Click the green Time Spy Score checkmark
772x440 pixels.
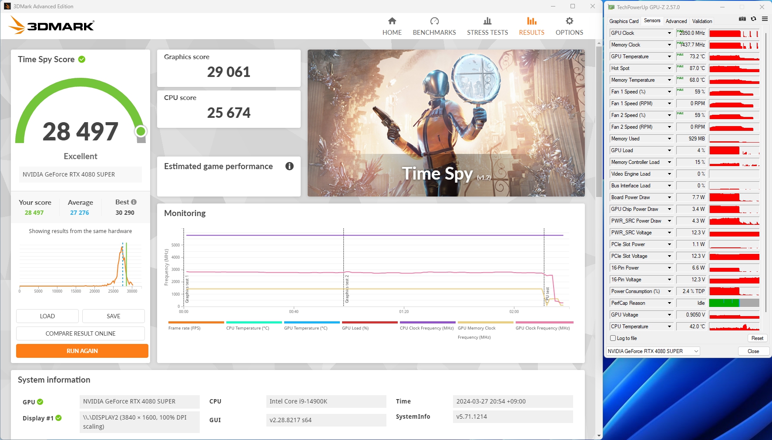[82, 59]
